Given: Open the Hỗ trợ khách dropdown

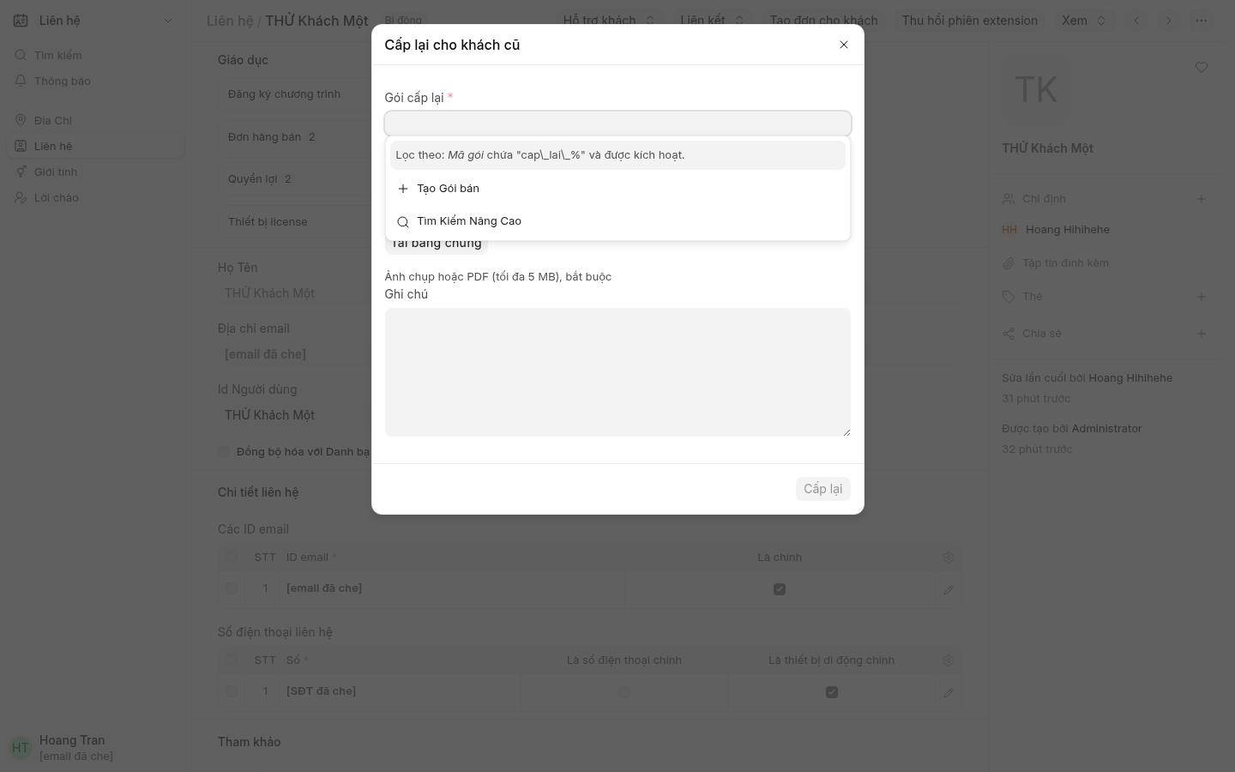Looking at the screenshot, I should [x=609, y=21].
